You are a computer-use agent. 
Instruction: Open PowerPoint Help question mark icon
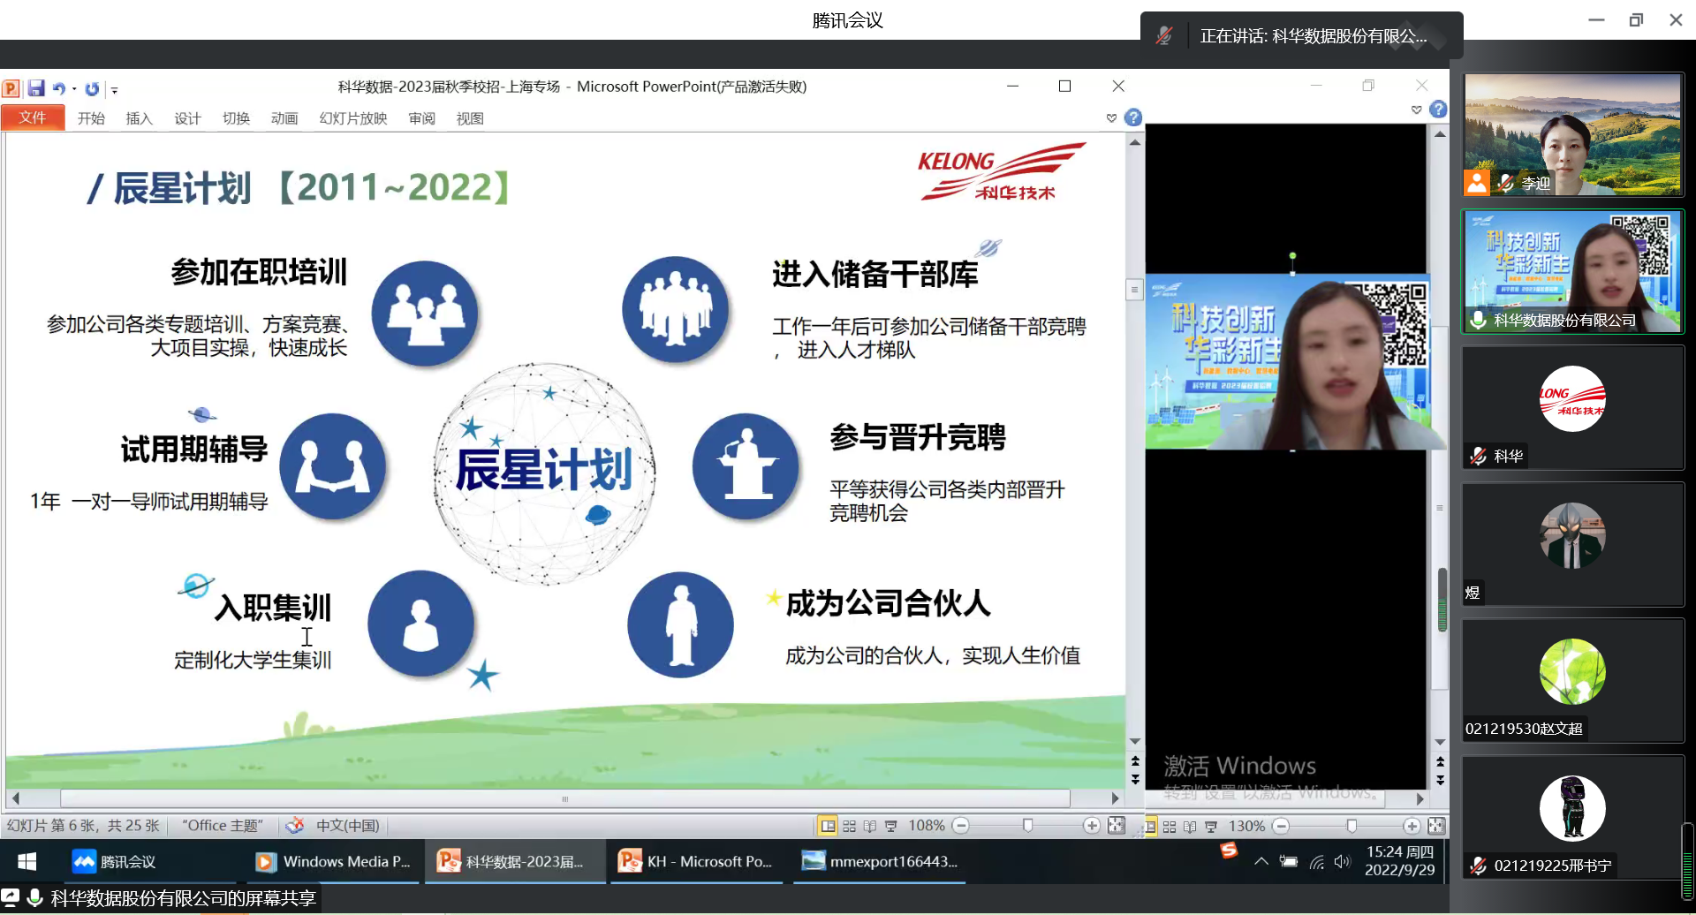[x=1133, y=117]
